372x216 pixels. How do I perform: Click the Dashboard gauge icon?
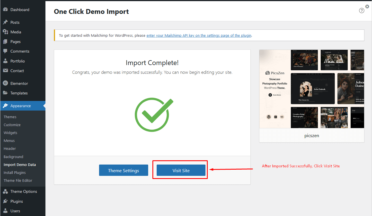[x=5, y=10]
